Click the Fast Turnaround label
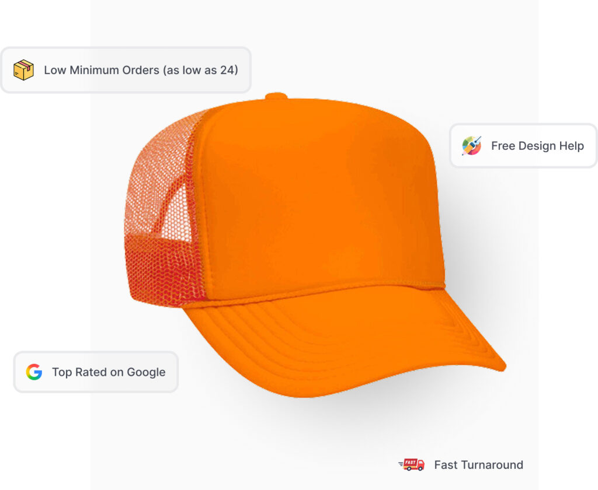Image resolution: width=598 pixels, height=490 pixels. point(479,465)
